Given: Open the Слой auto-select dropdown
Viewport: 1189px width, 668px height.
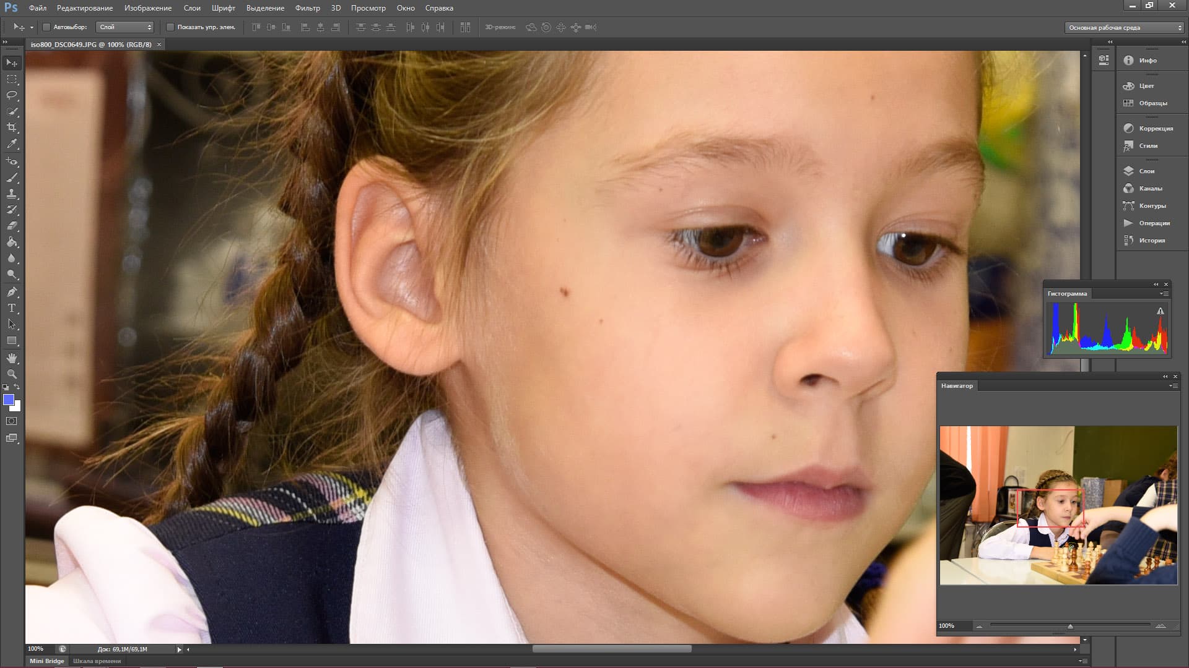Looking at the screenshot, I should pyautogui.click(x=124, y=27).
